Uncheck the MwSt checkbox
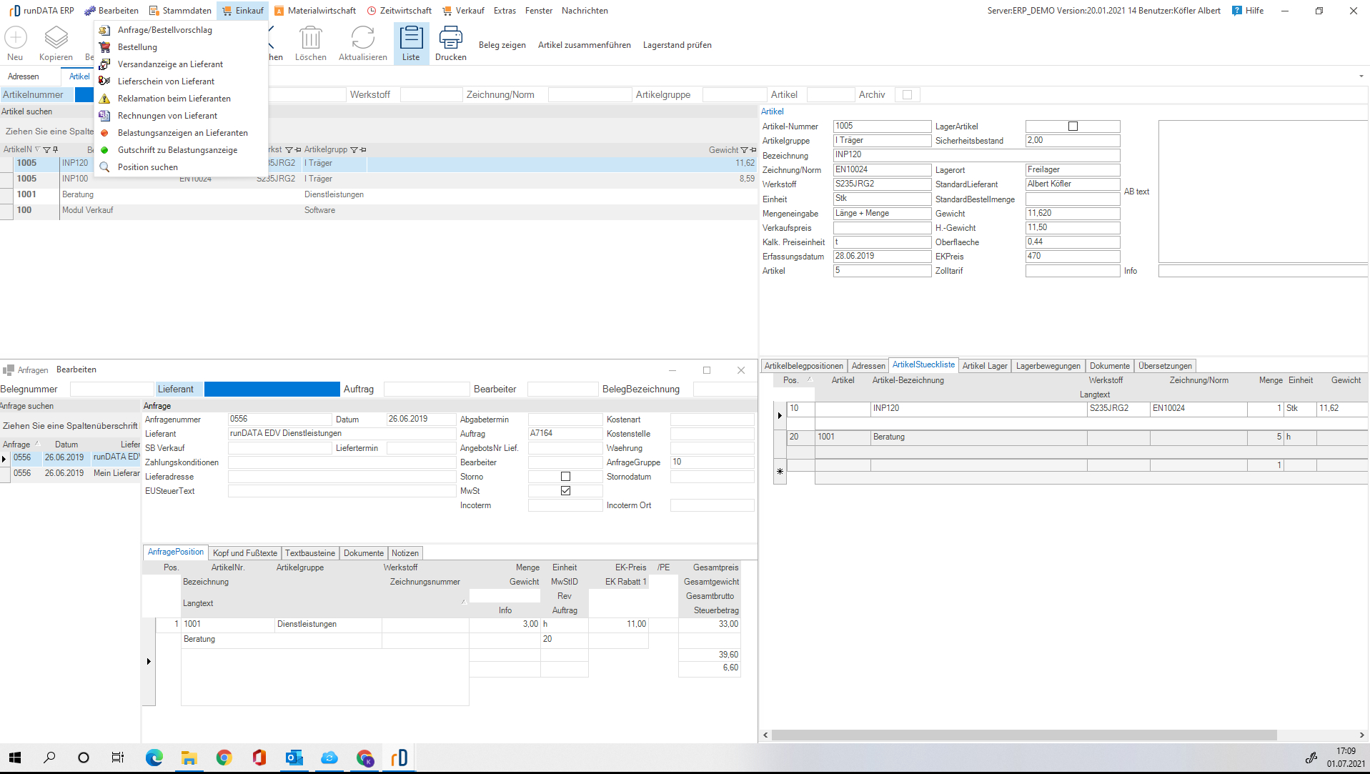The width and height of the screenshot is (1370, 774). tap(565, 491)
